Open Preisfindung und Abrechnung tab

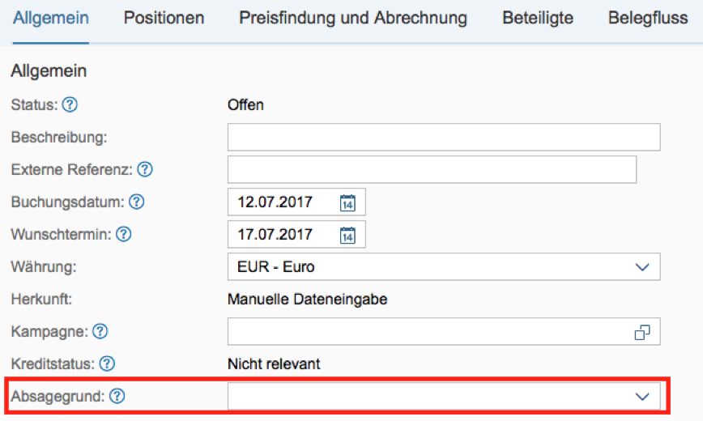point(353,18)
